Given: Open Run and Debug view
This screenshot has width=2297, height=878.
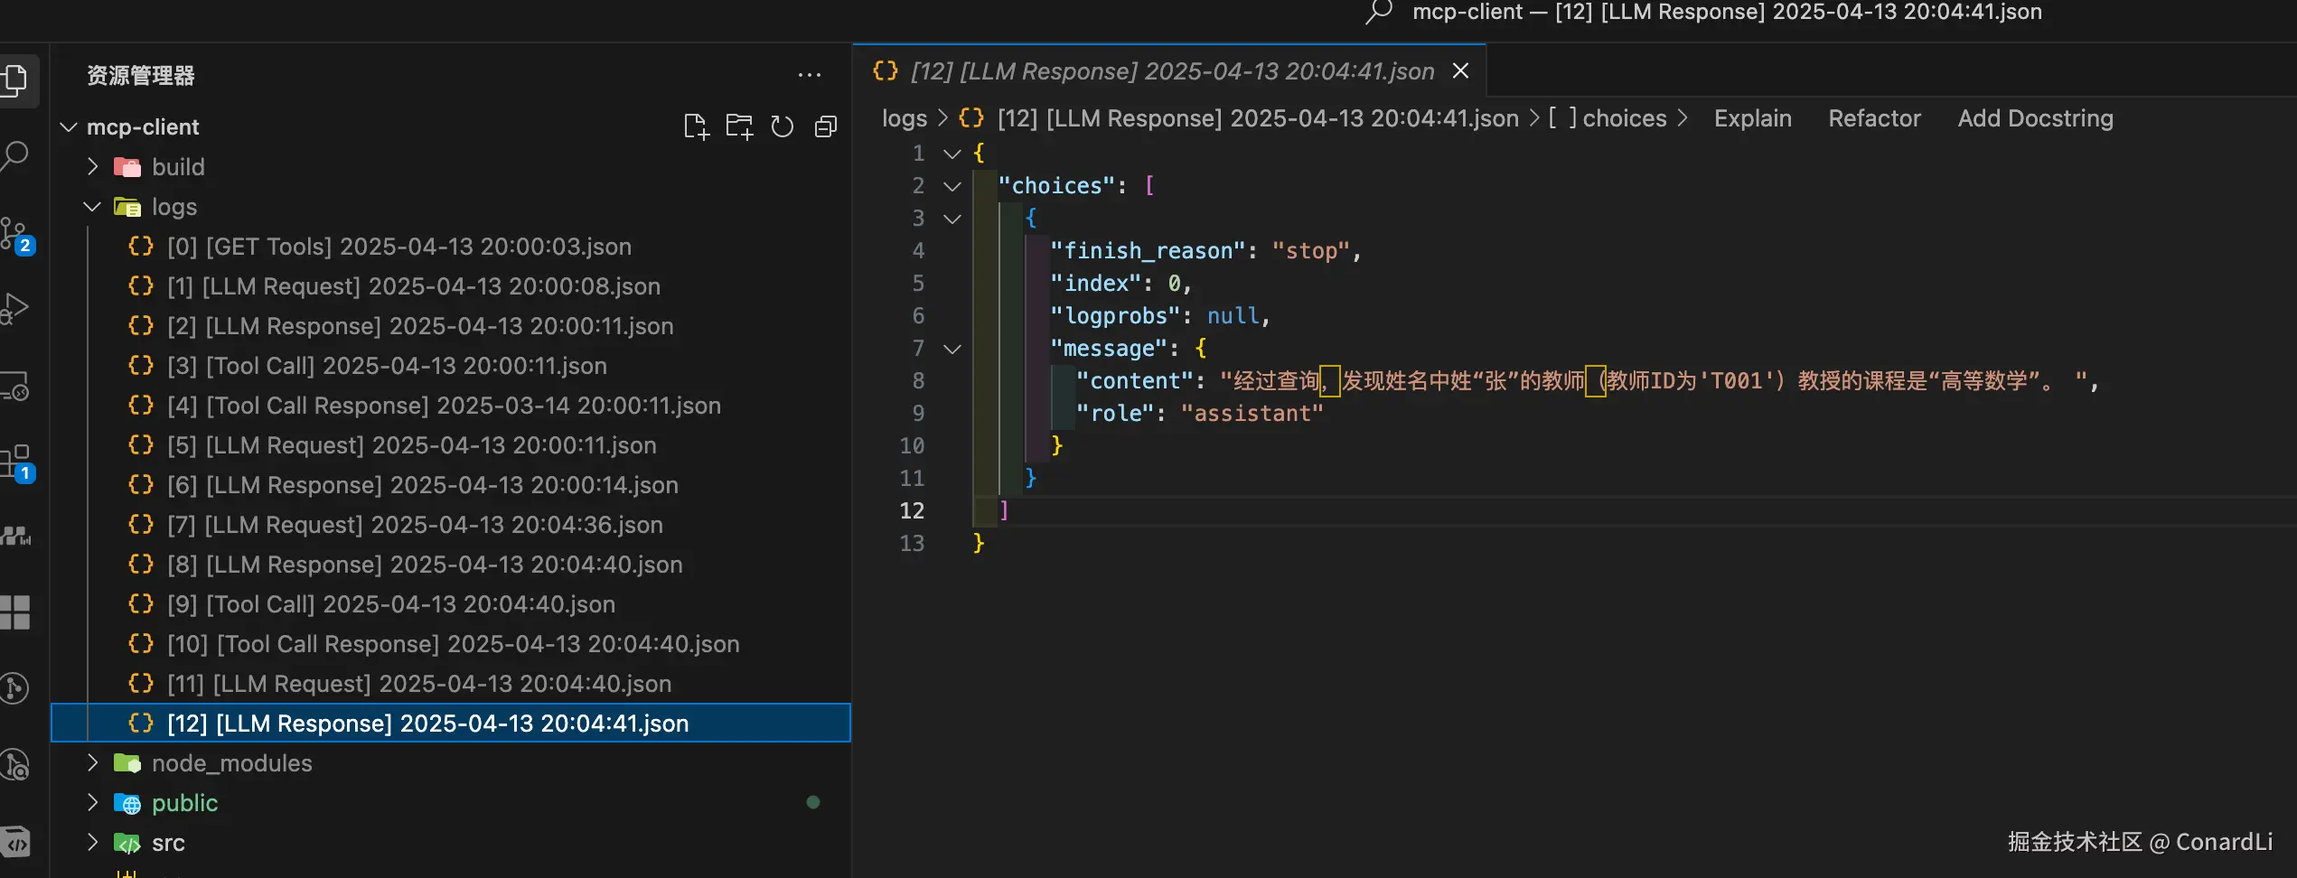Looking at the screenshot, I should click(16, 308).
